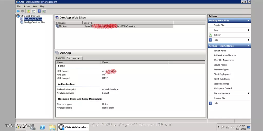Image resolution: width=263 pixels, height=131 pixels.
Task: Click the Value column header in Summary
Action: pyautogui.click(x=135, y=62)
